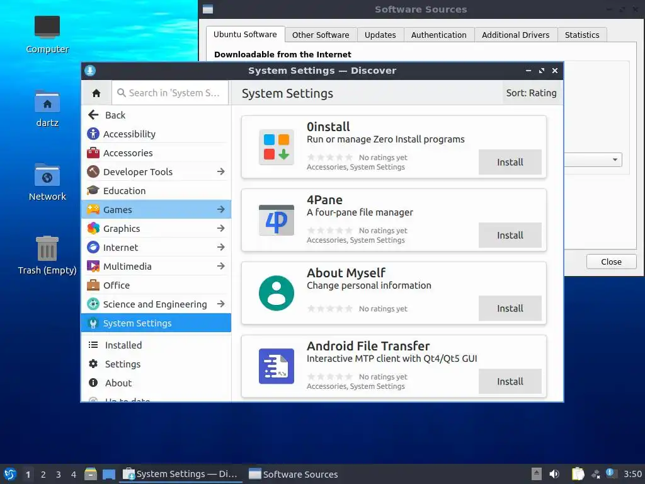Open the About info icon
Screen dimensions: 645x484
[93, 383]
